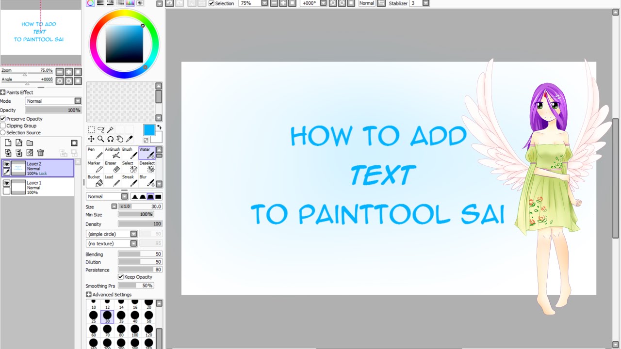The image size is (621, 349).
Task: Select the Streak tool
Action: click(130, 181)
